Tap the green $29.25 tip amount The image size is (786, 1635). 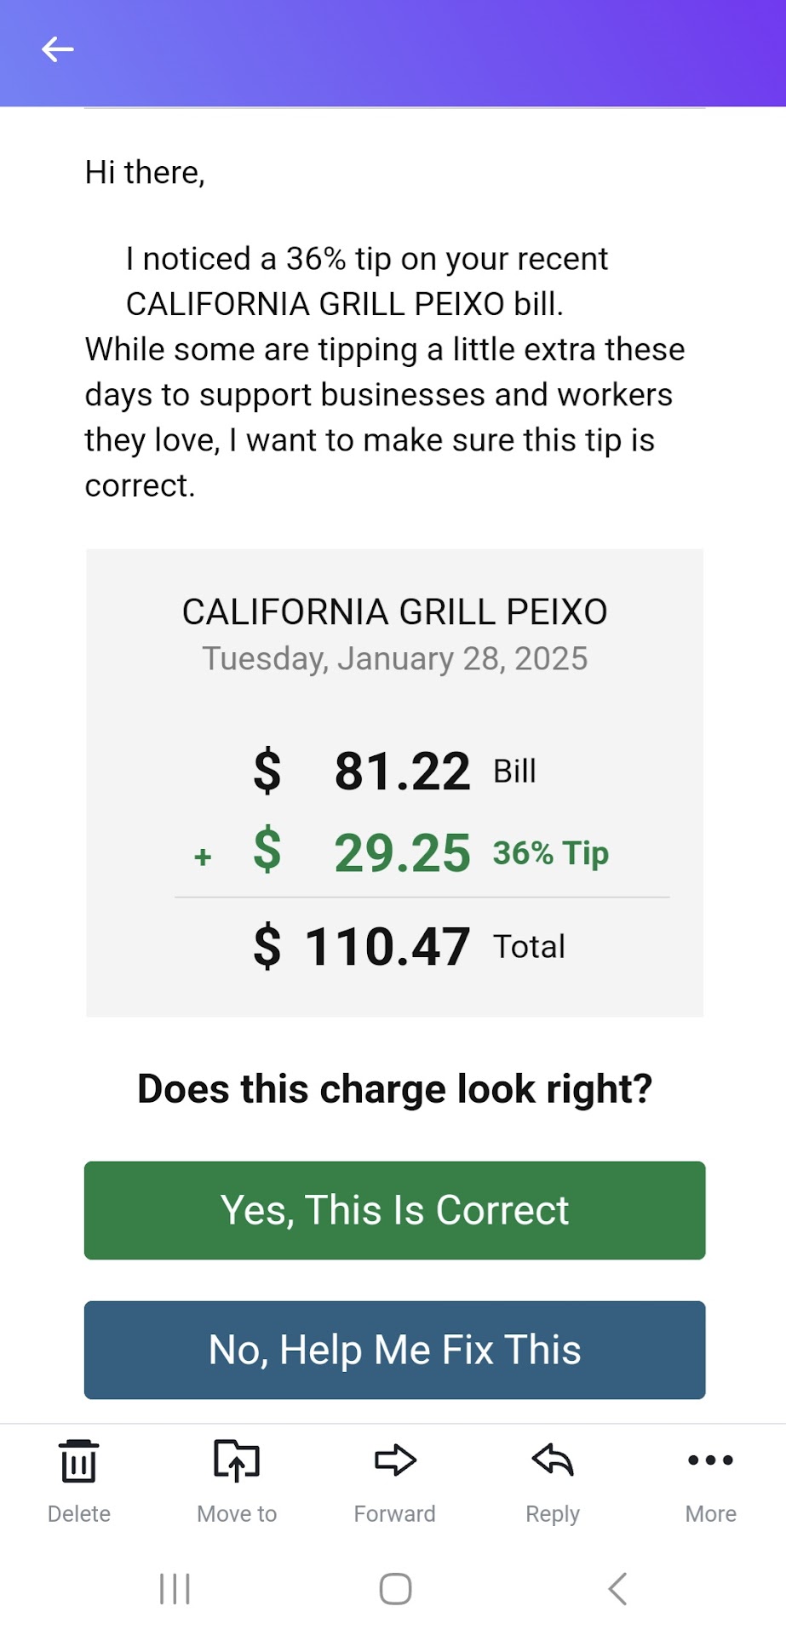(402, 853)
